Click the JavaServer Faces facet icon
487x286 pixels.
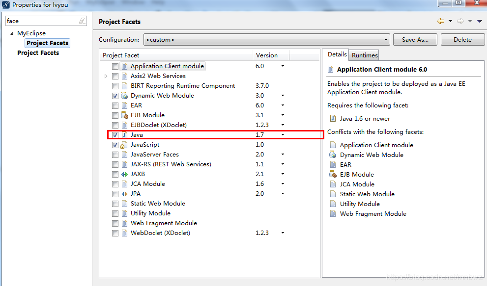tap(124, 155)
